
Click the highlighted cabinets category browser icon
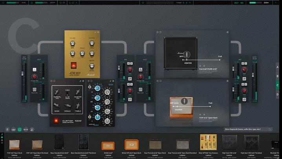(x=20, y=129)
